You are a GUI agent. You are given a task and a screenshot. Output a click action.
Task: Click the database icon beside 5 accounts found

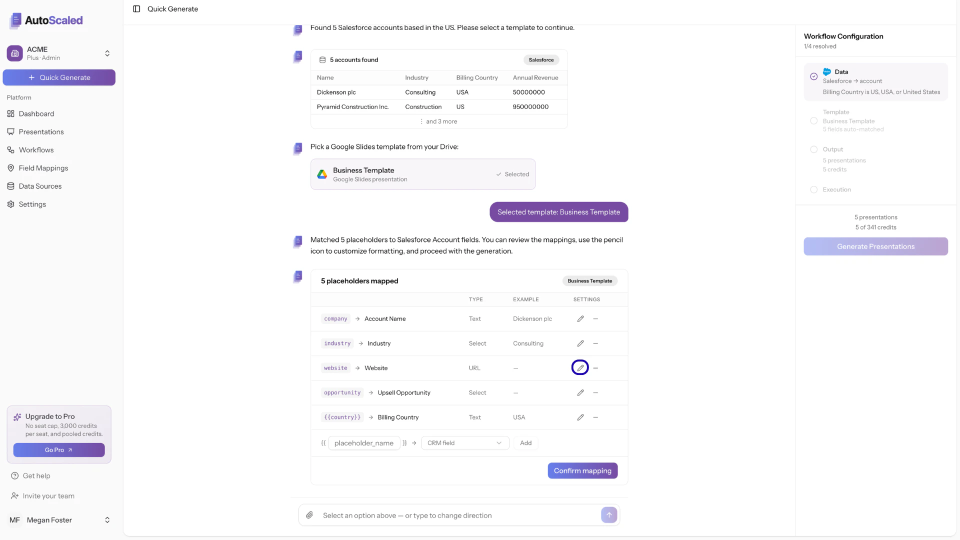click(x=322, y=59)
